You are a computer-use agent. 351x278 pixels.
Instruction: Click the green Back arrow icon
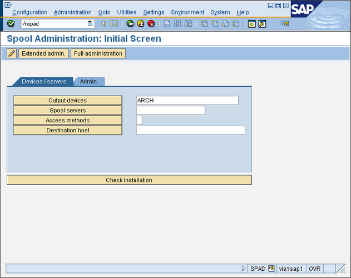point(130,23)
